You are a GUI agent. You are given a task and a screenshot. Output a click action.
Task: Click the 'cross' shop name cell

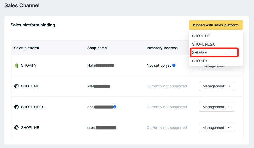102,128
